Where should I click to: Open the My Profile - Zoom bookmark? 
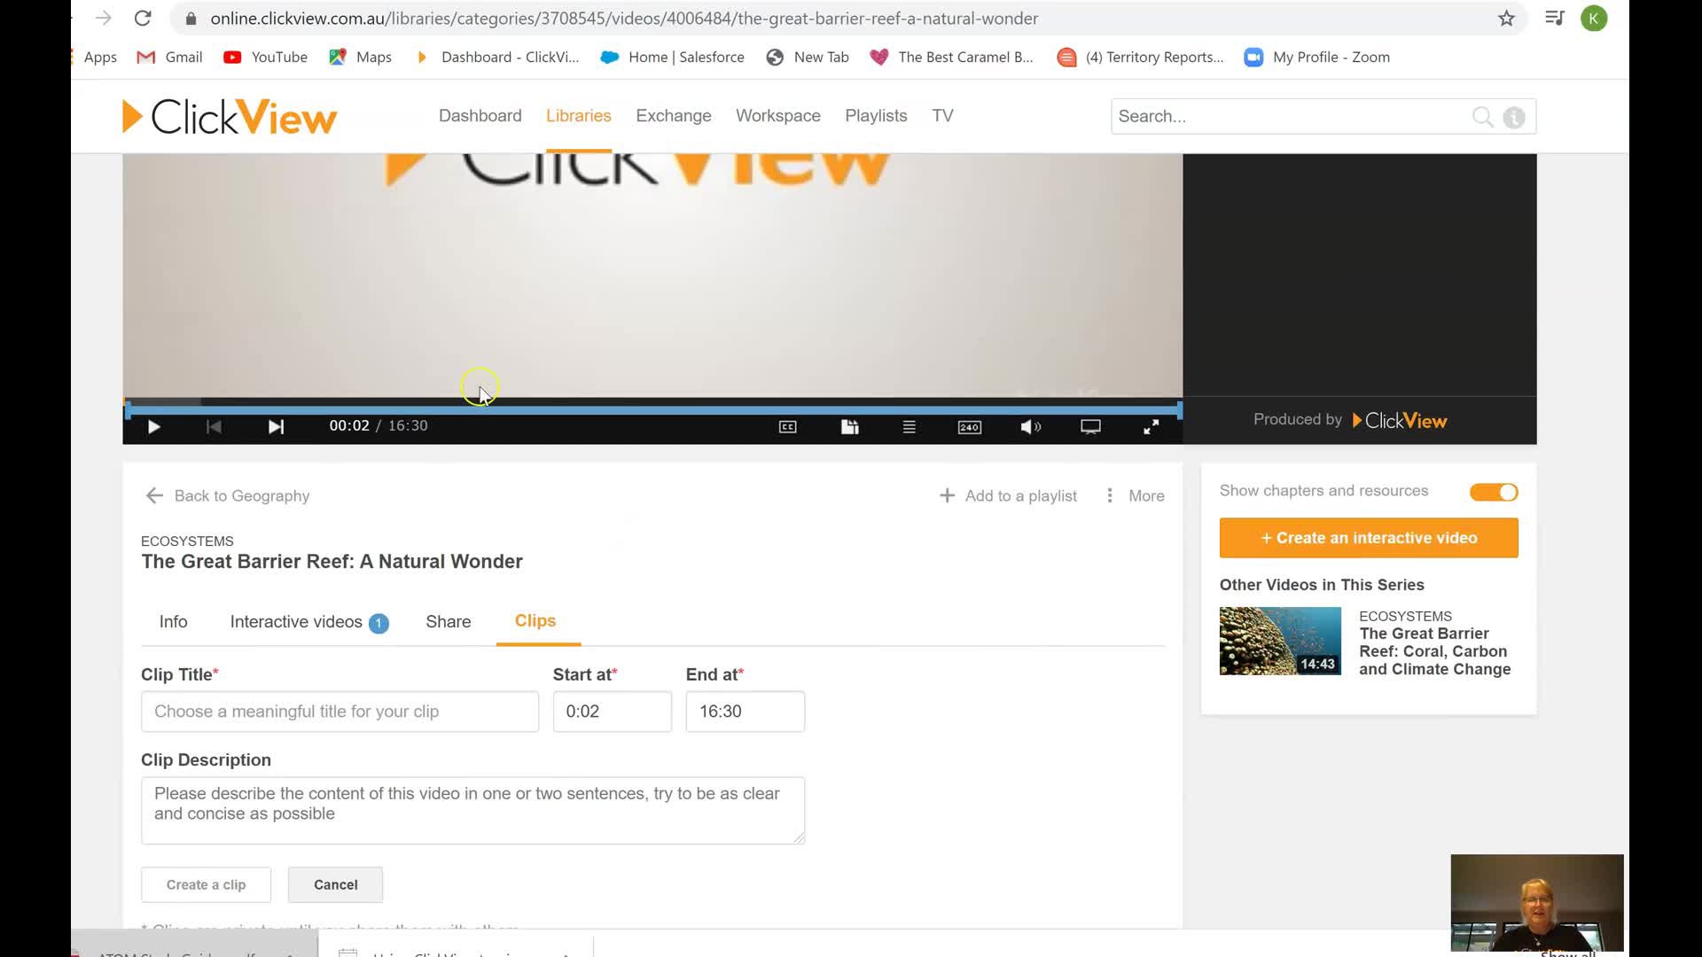pos(1317,57)
